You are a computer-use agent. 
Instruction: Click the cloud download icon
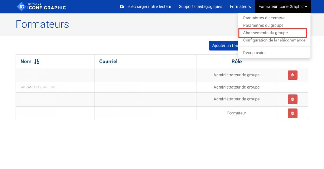[122, 6]
